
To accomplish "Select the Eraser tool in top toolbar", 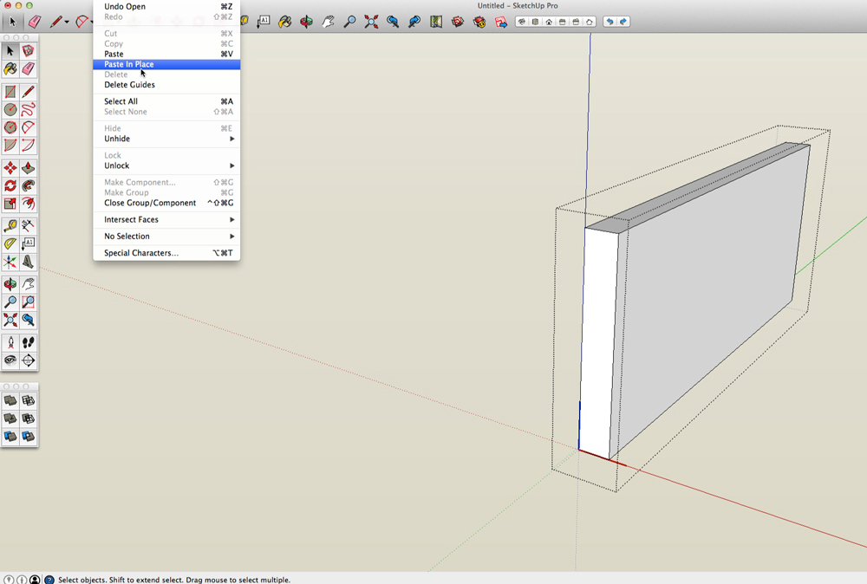I will [34, 22].
